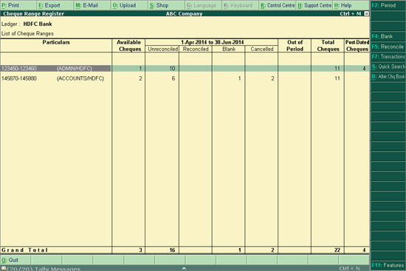Click the F5 Reconcile button

388,47
